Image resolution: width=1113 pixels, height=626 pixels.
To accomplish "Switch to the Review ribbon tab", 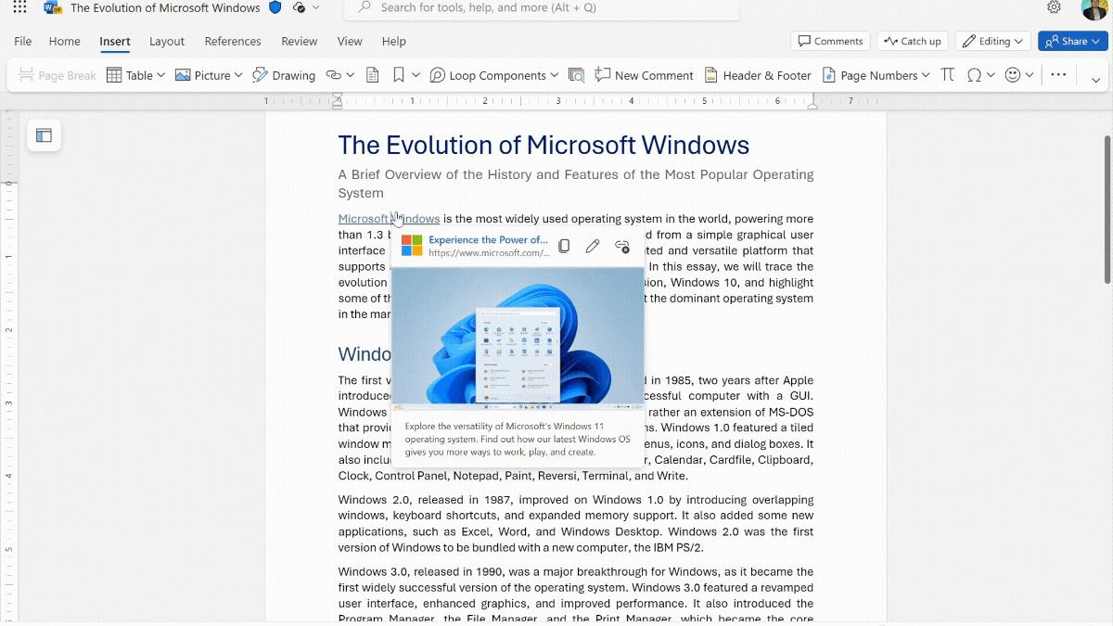I will 299,41.
